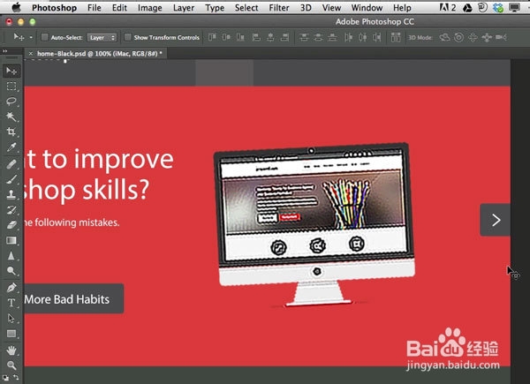Select the Sharpen/Blur tool
Screen dimensions: 530x384
click(x=11, y=256)
